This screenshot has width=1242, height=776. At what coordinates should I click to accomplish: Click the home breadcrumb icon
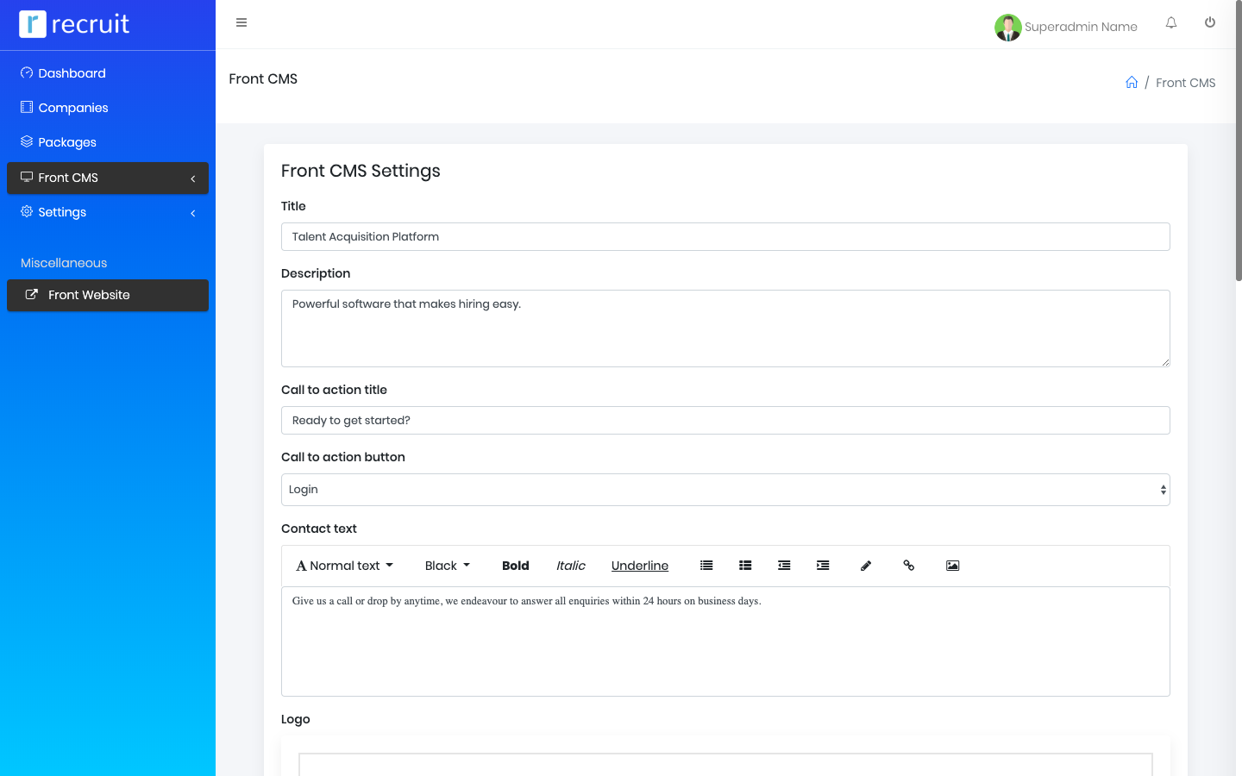(1132, 83)
